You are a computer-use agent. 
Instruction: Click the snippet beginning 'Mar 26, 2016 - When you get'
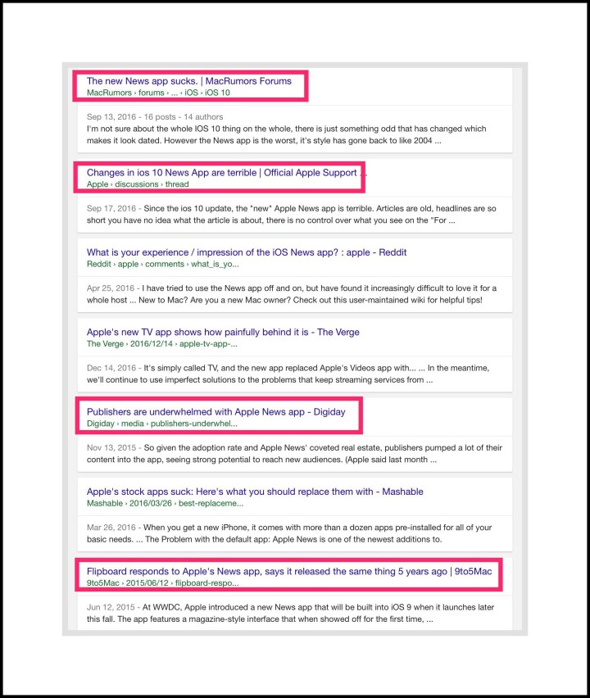pyautogui.click(x=289, y=533)
